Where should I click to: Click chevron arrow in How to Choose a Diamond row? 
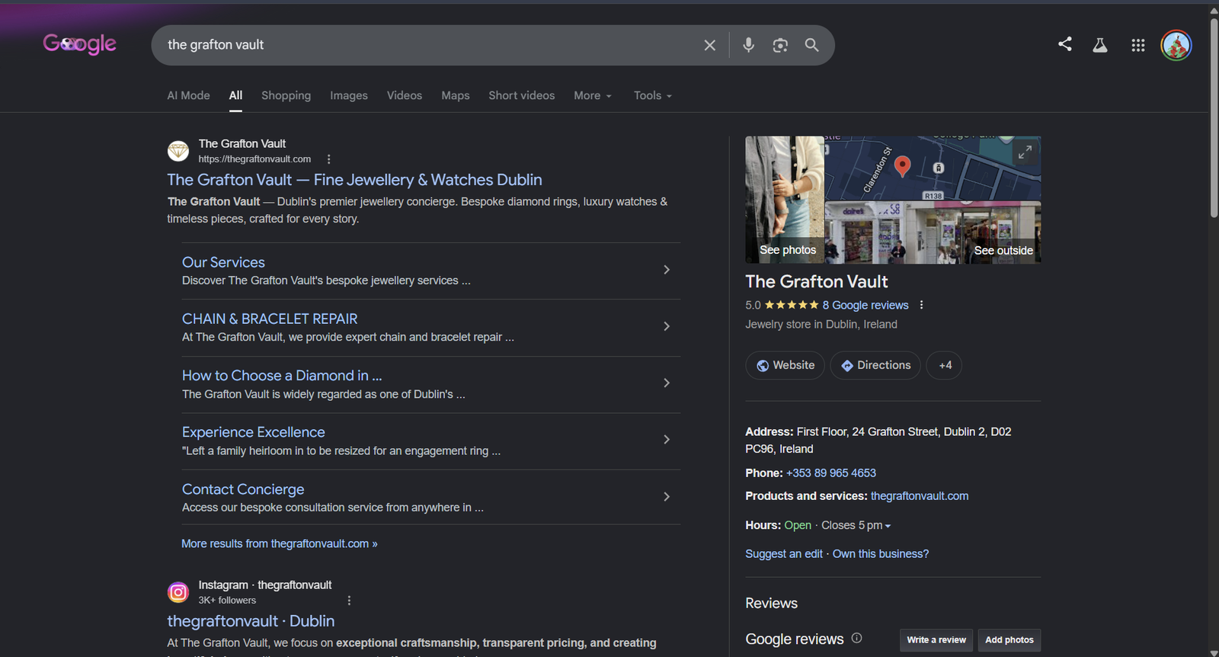(667, 383)
